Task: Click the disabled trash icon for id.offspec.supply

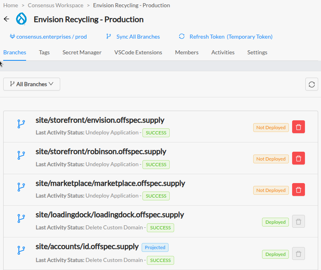Action: [x=299, y=254]
